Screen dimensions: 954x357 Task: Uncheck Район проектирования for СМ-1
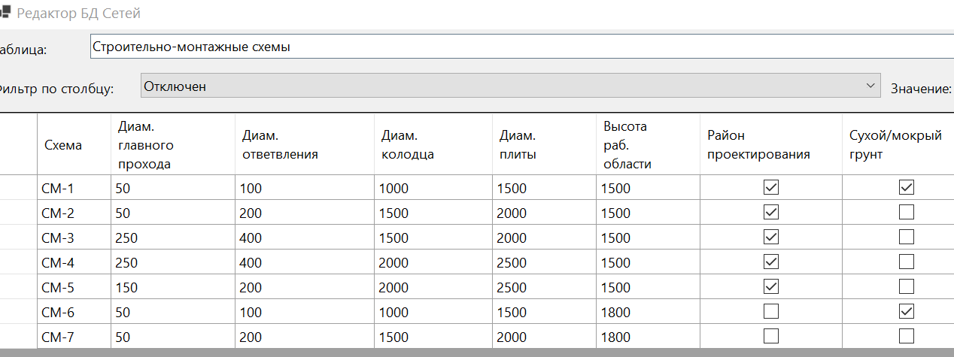(770, 188)
